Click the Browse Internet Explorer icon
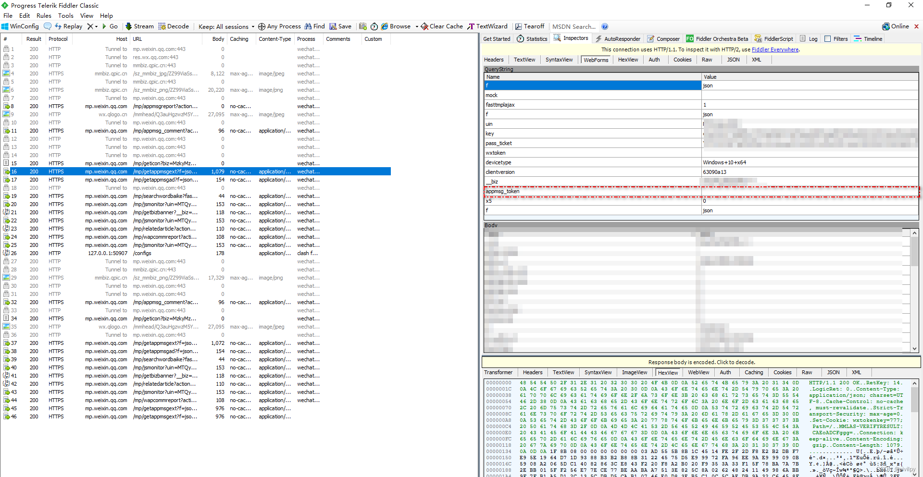 coord(385,26)
